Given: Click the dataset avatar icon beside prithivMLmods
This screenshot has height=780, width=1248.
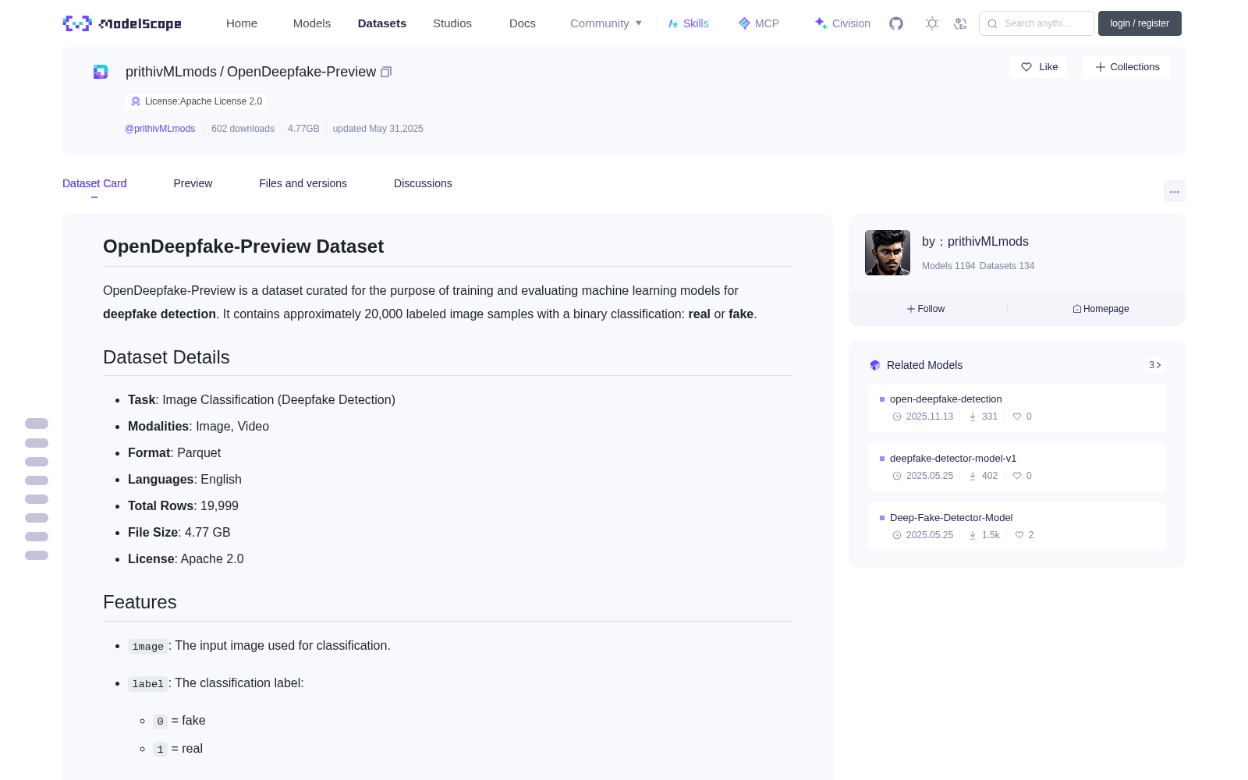Looking at the screenshot, I should 101,72.
